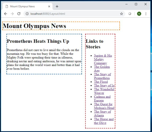This screenshot has height=132, width=152.
Task: Open The Story of Prometheus link
Action: (102, 76)
